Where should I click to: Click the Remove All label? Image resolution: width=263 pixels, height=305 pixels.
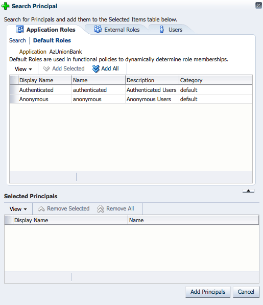coord(120,208)
